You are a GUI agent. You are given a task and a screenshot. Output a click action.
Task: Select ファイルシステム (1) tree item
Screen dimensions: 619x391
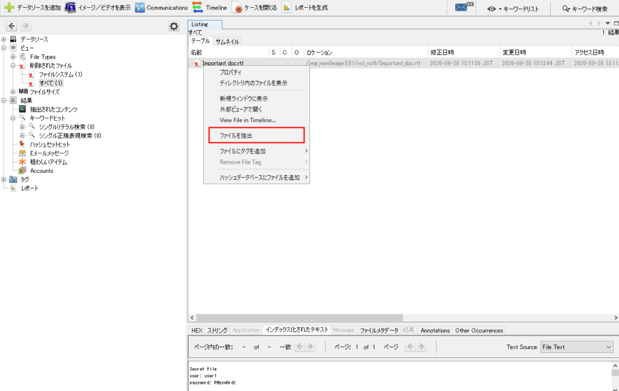(x=60, y=74)
